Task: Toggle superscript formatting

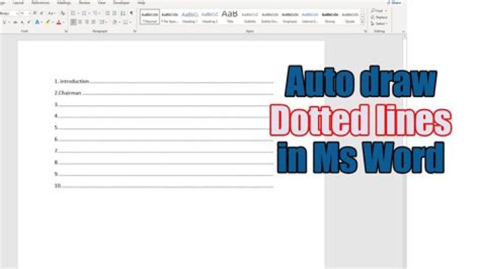Action: [29, 23]
